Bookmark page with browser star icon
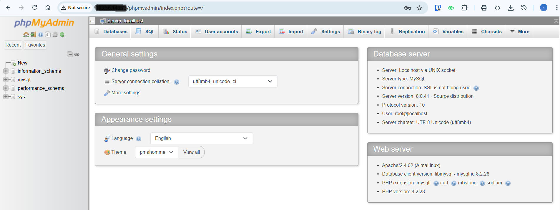Screen dimensions: 560x210 (419, 8)
